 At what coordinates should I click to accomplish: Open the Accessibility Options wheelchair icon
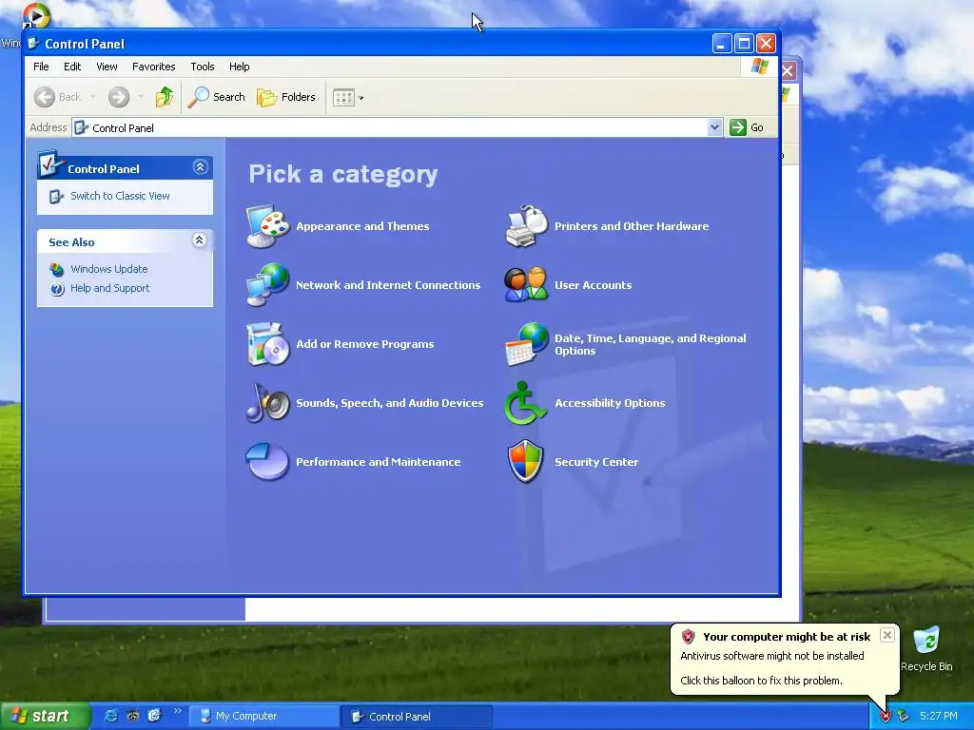[525, 403]
